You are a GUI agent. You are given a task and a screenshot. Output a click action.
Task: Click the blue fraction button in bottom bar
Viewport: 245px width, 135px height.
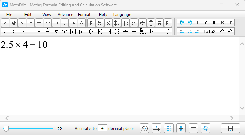181,128
